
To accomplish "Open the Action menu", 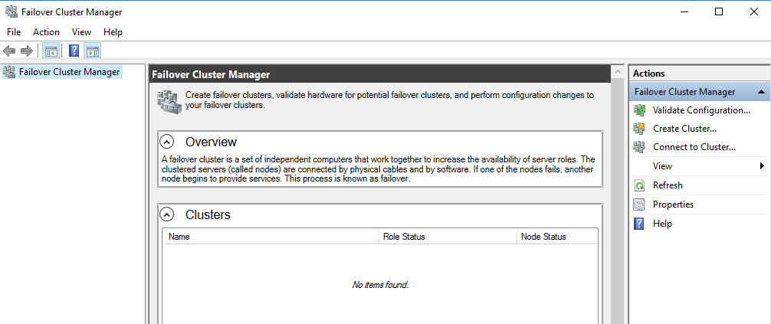I will (46, 32).
